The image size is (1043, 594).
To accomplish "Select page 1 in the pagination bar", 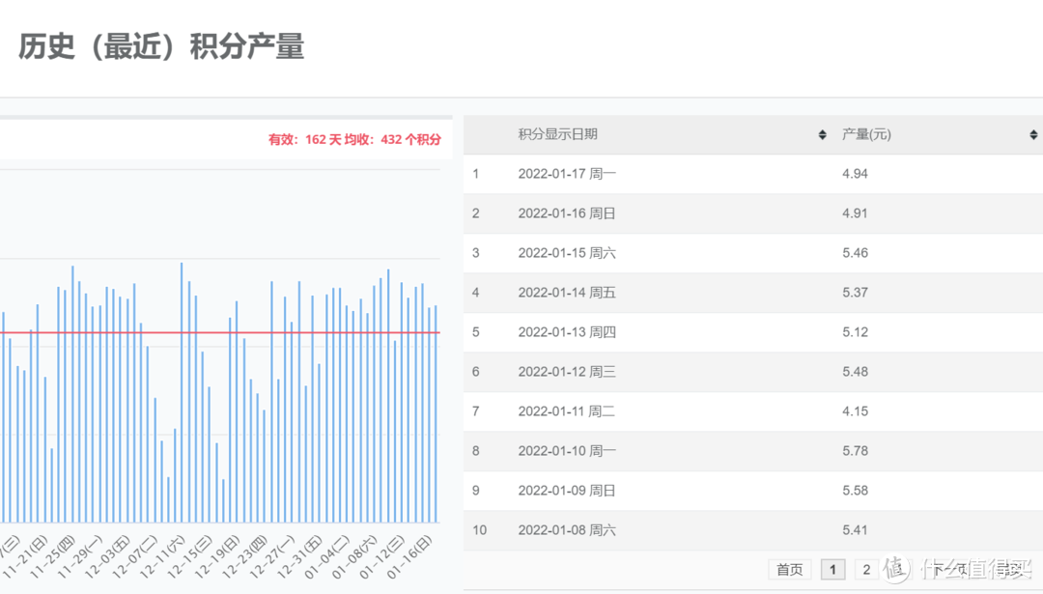I will coord(832,570).
